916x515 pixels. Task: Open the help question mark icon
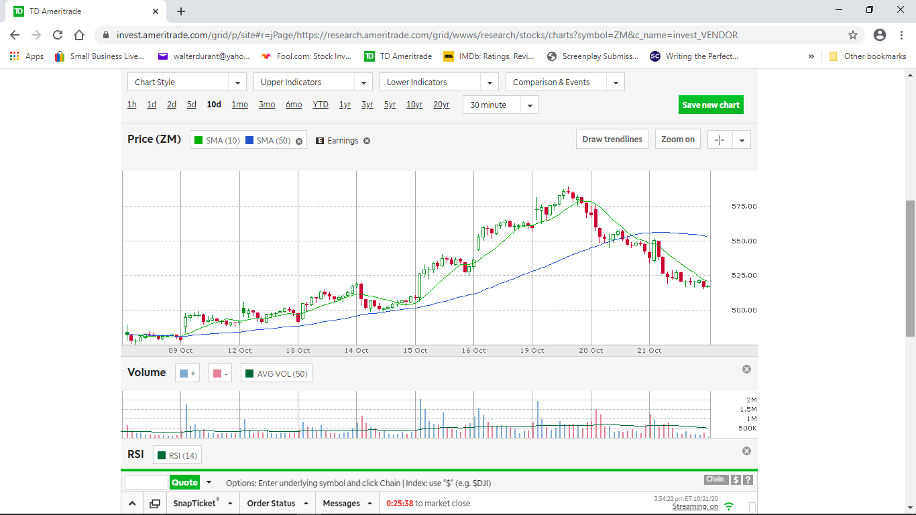click(x=748, y=479)
